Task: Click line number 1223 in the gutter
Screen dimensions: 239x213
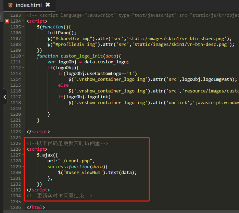Action: [15, 132]
